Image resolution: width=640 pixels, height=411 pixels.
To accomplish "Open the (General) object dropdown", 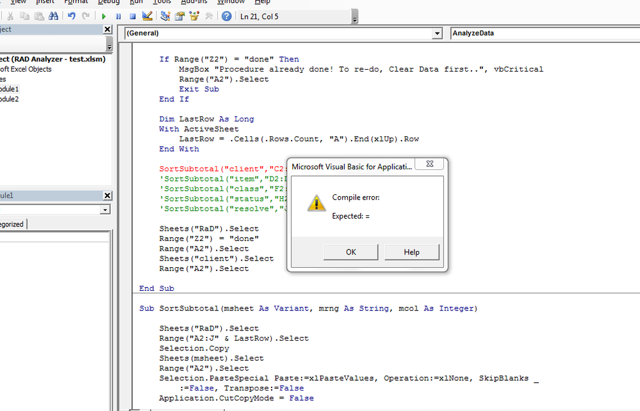I will pyautogui.click(x=438, y=33).
